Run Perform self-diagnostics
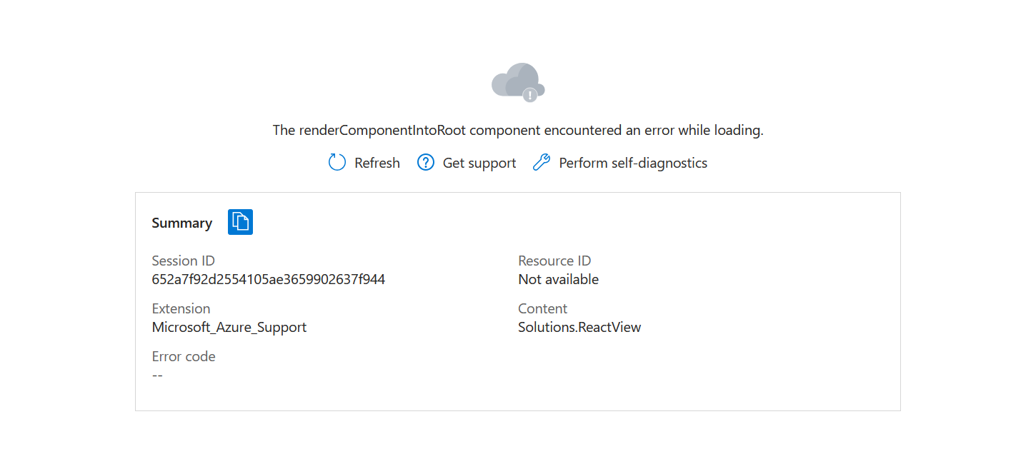Image resolution: width=1026 pixels, height=469 pixels. click(x=633, y=163)
